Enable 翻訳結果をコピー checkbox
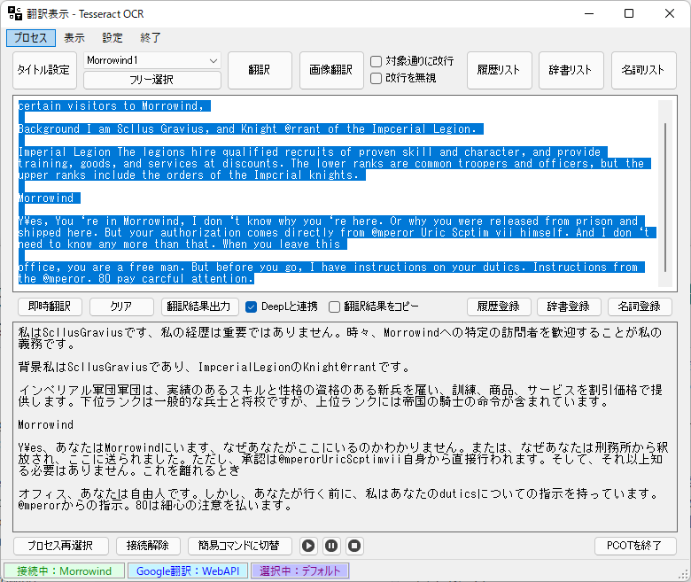 click(x=335, y=307)
